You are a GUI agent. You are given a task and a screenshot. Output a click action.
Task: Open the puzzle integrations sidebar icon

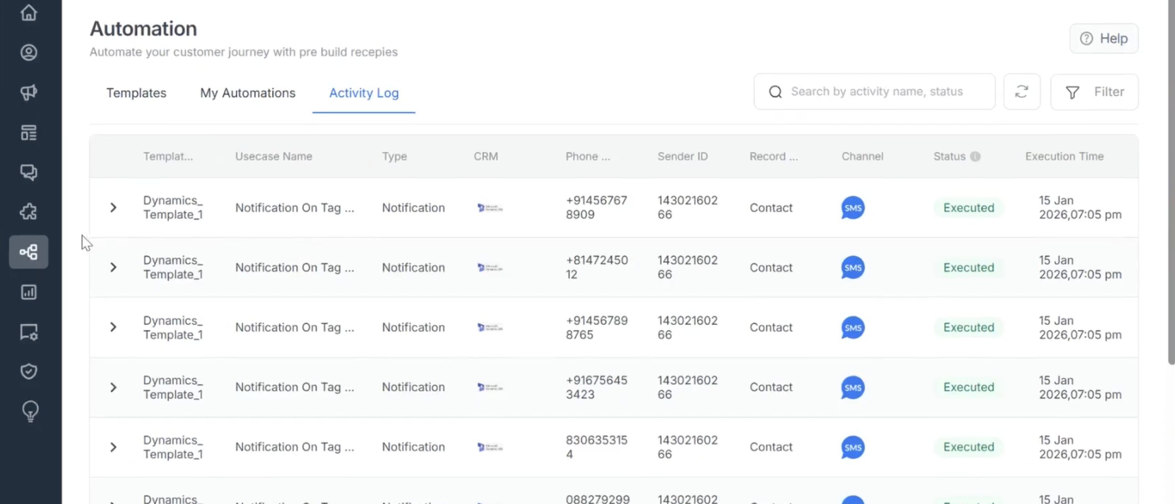click(29, 212)
